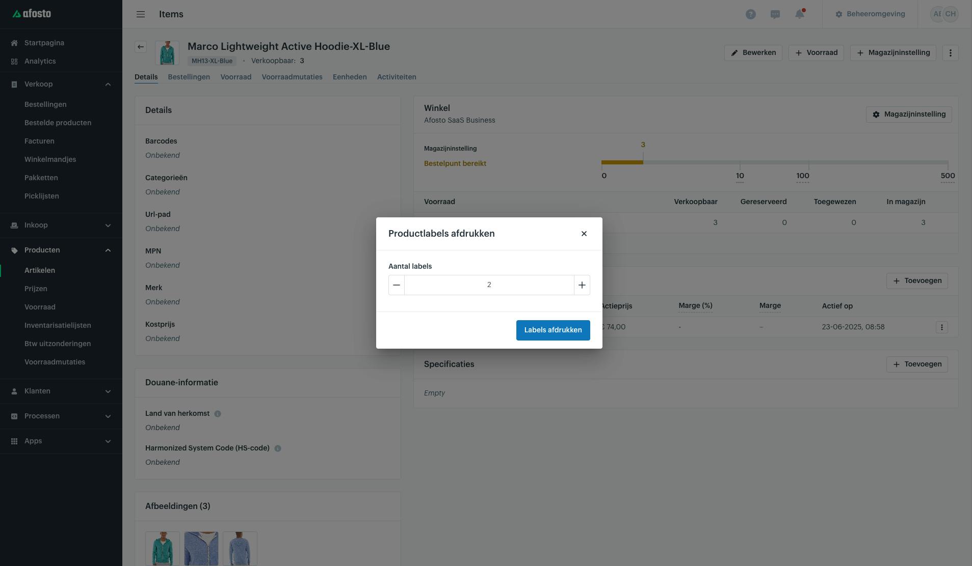Click the Land van herkomst info icon

click(218, 414)
